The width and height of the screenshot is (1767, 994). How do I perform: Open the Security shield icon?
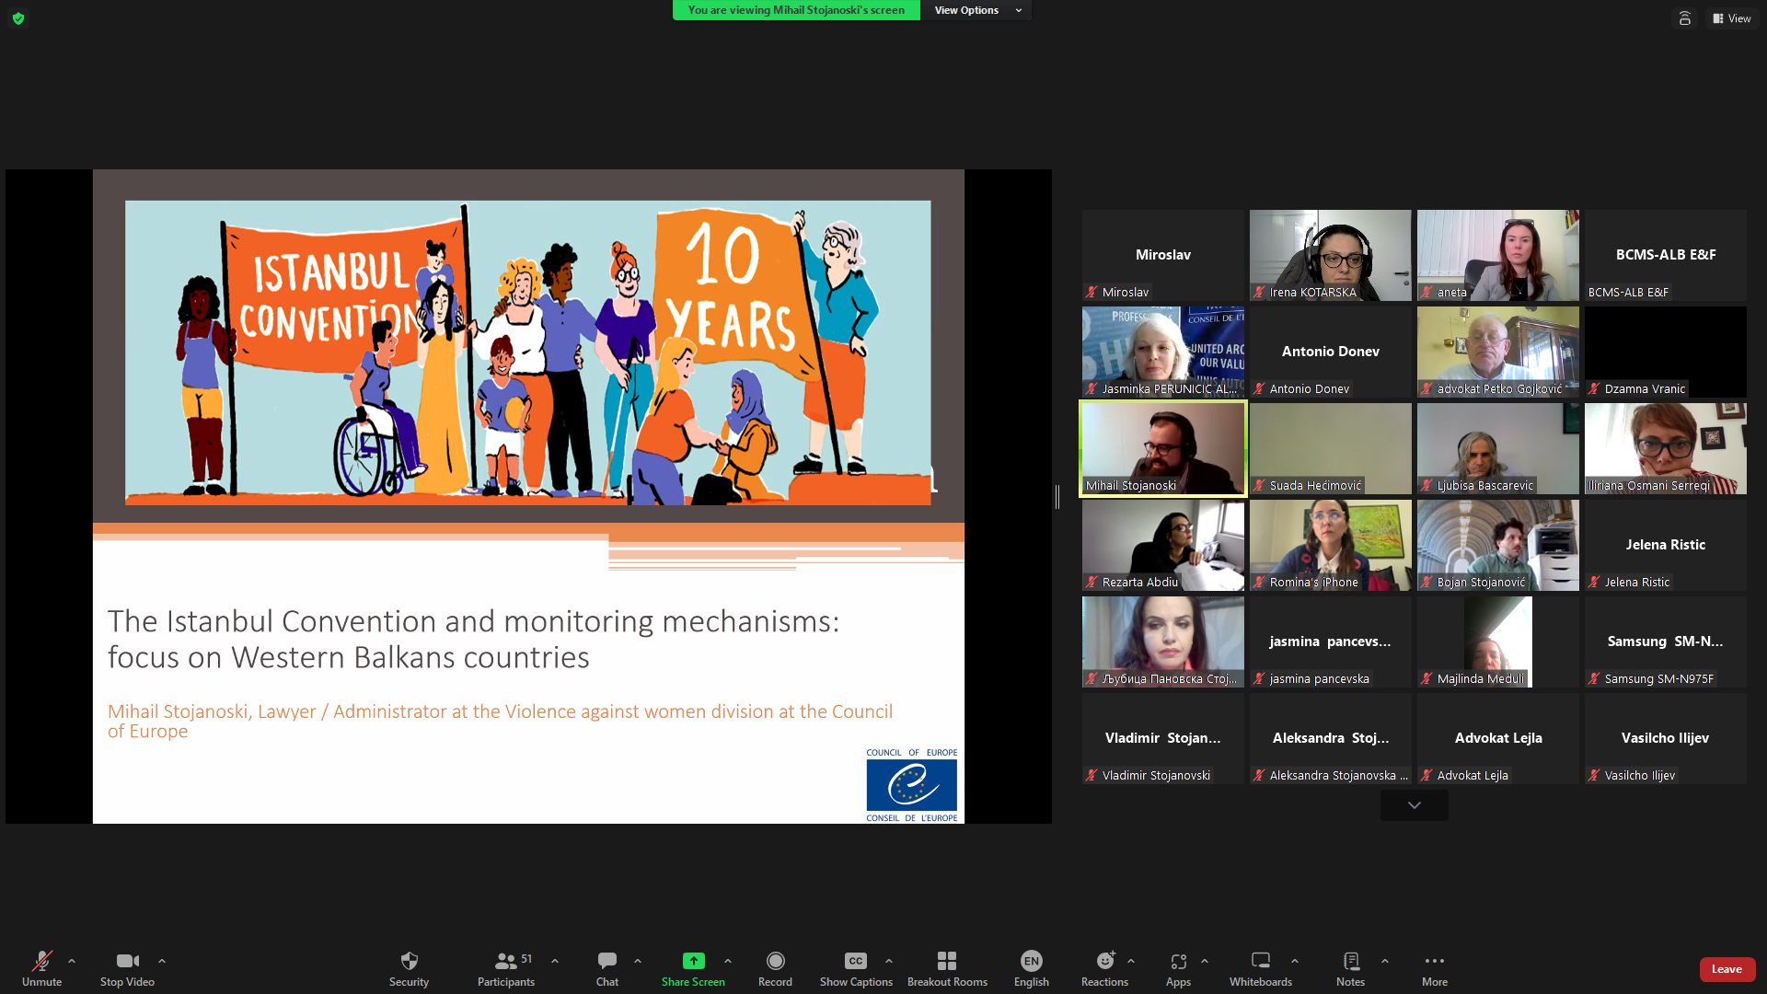[x=410, y=961]
